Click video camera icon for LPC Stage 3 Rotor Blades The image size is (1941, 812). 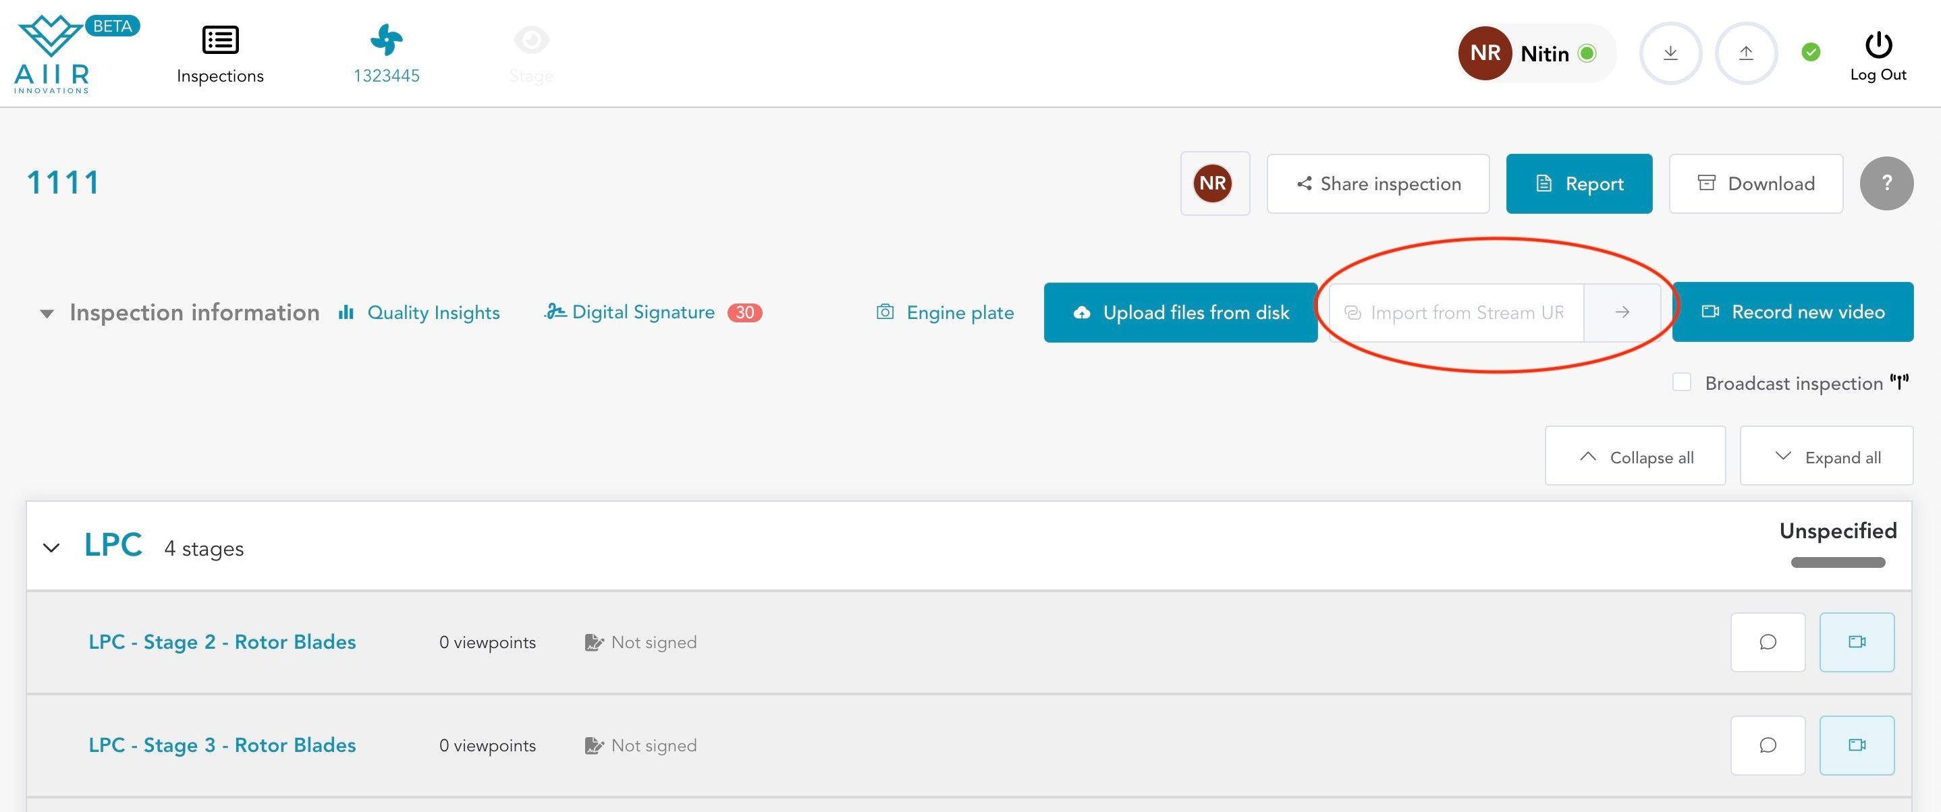1856,745
